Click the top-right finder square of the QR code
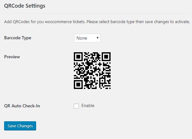The image size is (192, 139). point(106,57)
